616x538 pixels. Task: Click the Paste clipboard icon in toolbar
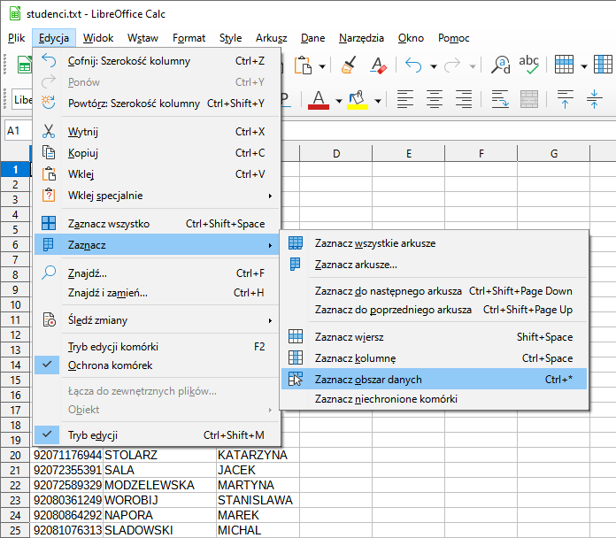tap(303, 65)
